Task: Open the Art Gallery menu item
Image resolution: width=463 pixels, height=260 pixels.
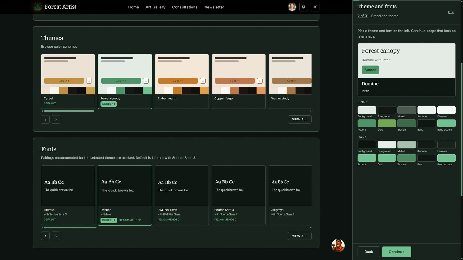Action: (x=155, y=7)
